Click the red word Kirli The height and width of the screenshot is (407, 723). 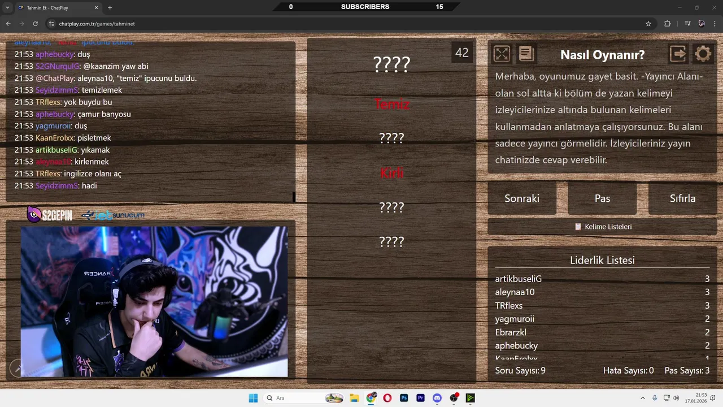[391, 173]
